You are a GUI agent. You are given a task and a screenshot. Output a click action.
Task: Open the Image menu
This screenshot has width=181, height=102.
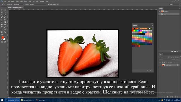(13, 1)
